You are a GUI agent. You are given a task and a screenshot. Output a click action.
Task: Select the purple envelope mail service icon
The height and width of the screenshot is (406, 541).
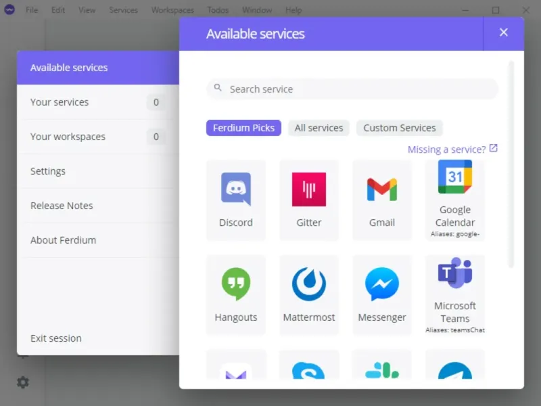pos(236,371)
